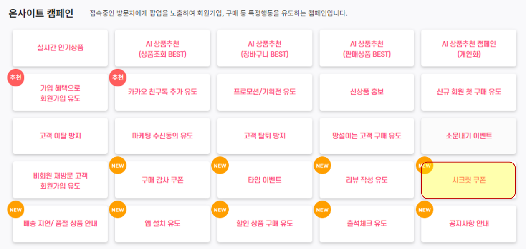Click 추천 badge on 카카오 친구톡 추가 유도
The width and height of the screenshot is (526, 249).
click(118, 78)
